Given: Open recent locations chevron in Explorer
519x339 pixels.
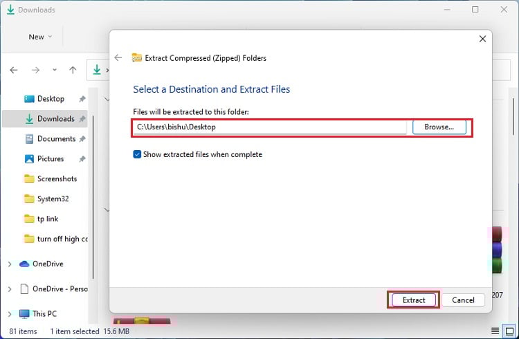Looking at the screenshot, I should [x=55, y=70].
